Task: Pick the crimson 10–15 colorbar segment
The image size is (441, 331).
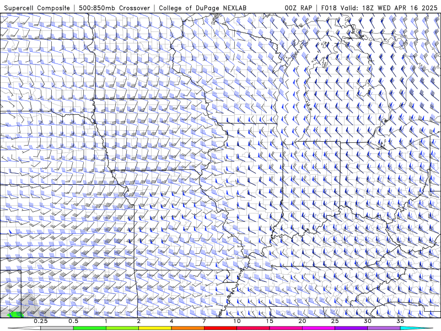Action: [253, 328]
